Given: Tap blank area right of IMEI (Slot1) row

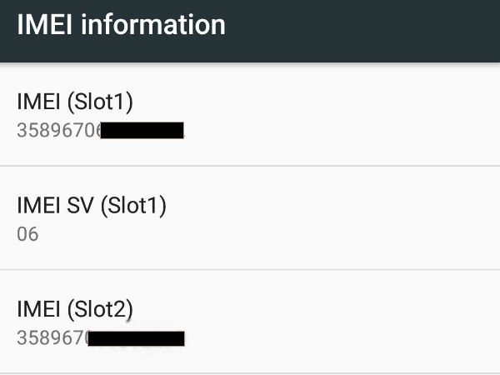Looking at the screenshot, I should 350,115.
